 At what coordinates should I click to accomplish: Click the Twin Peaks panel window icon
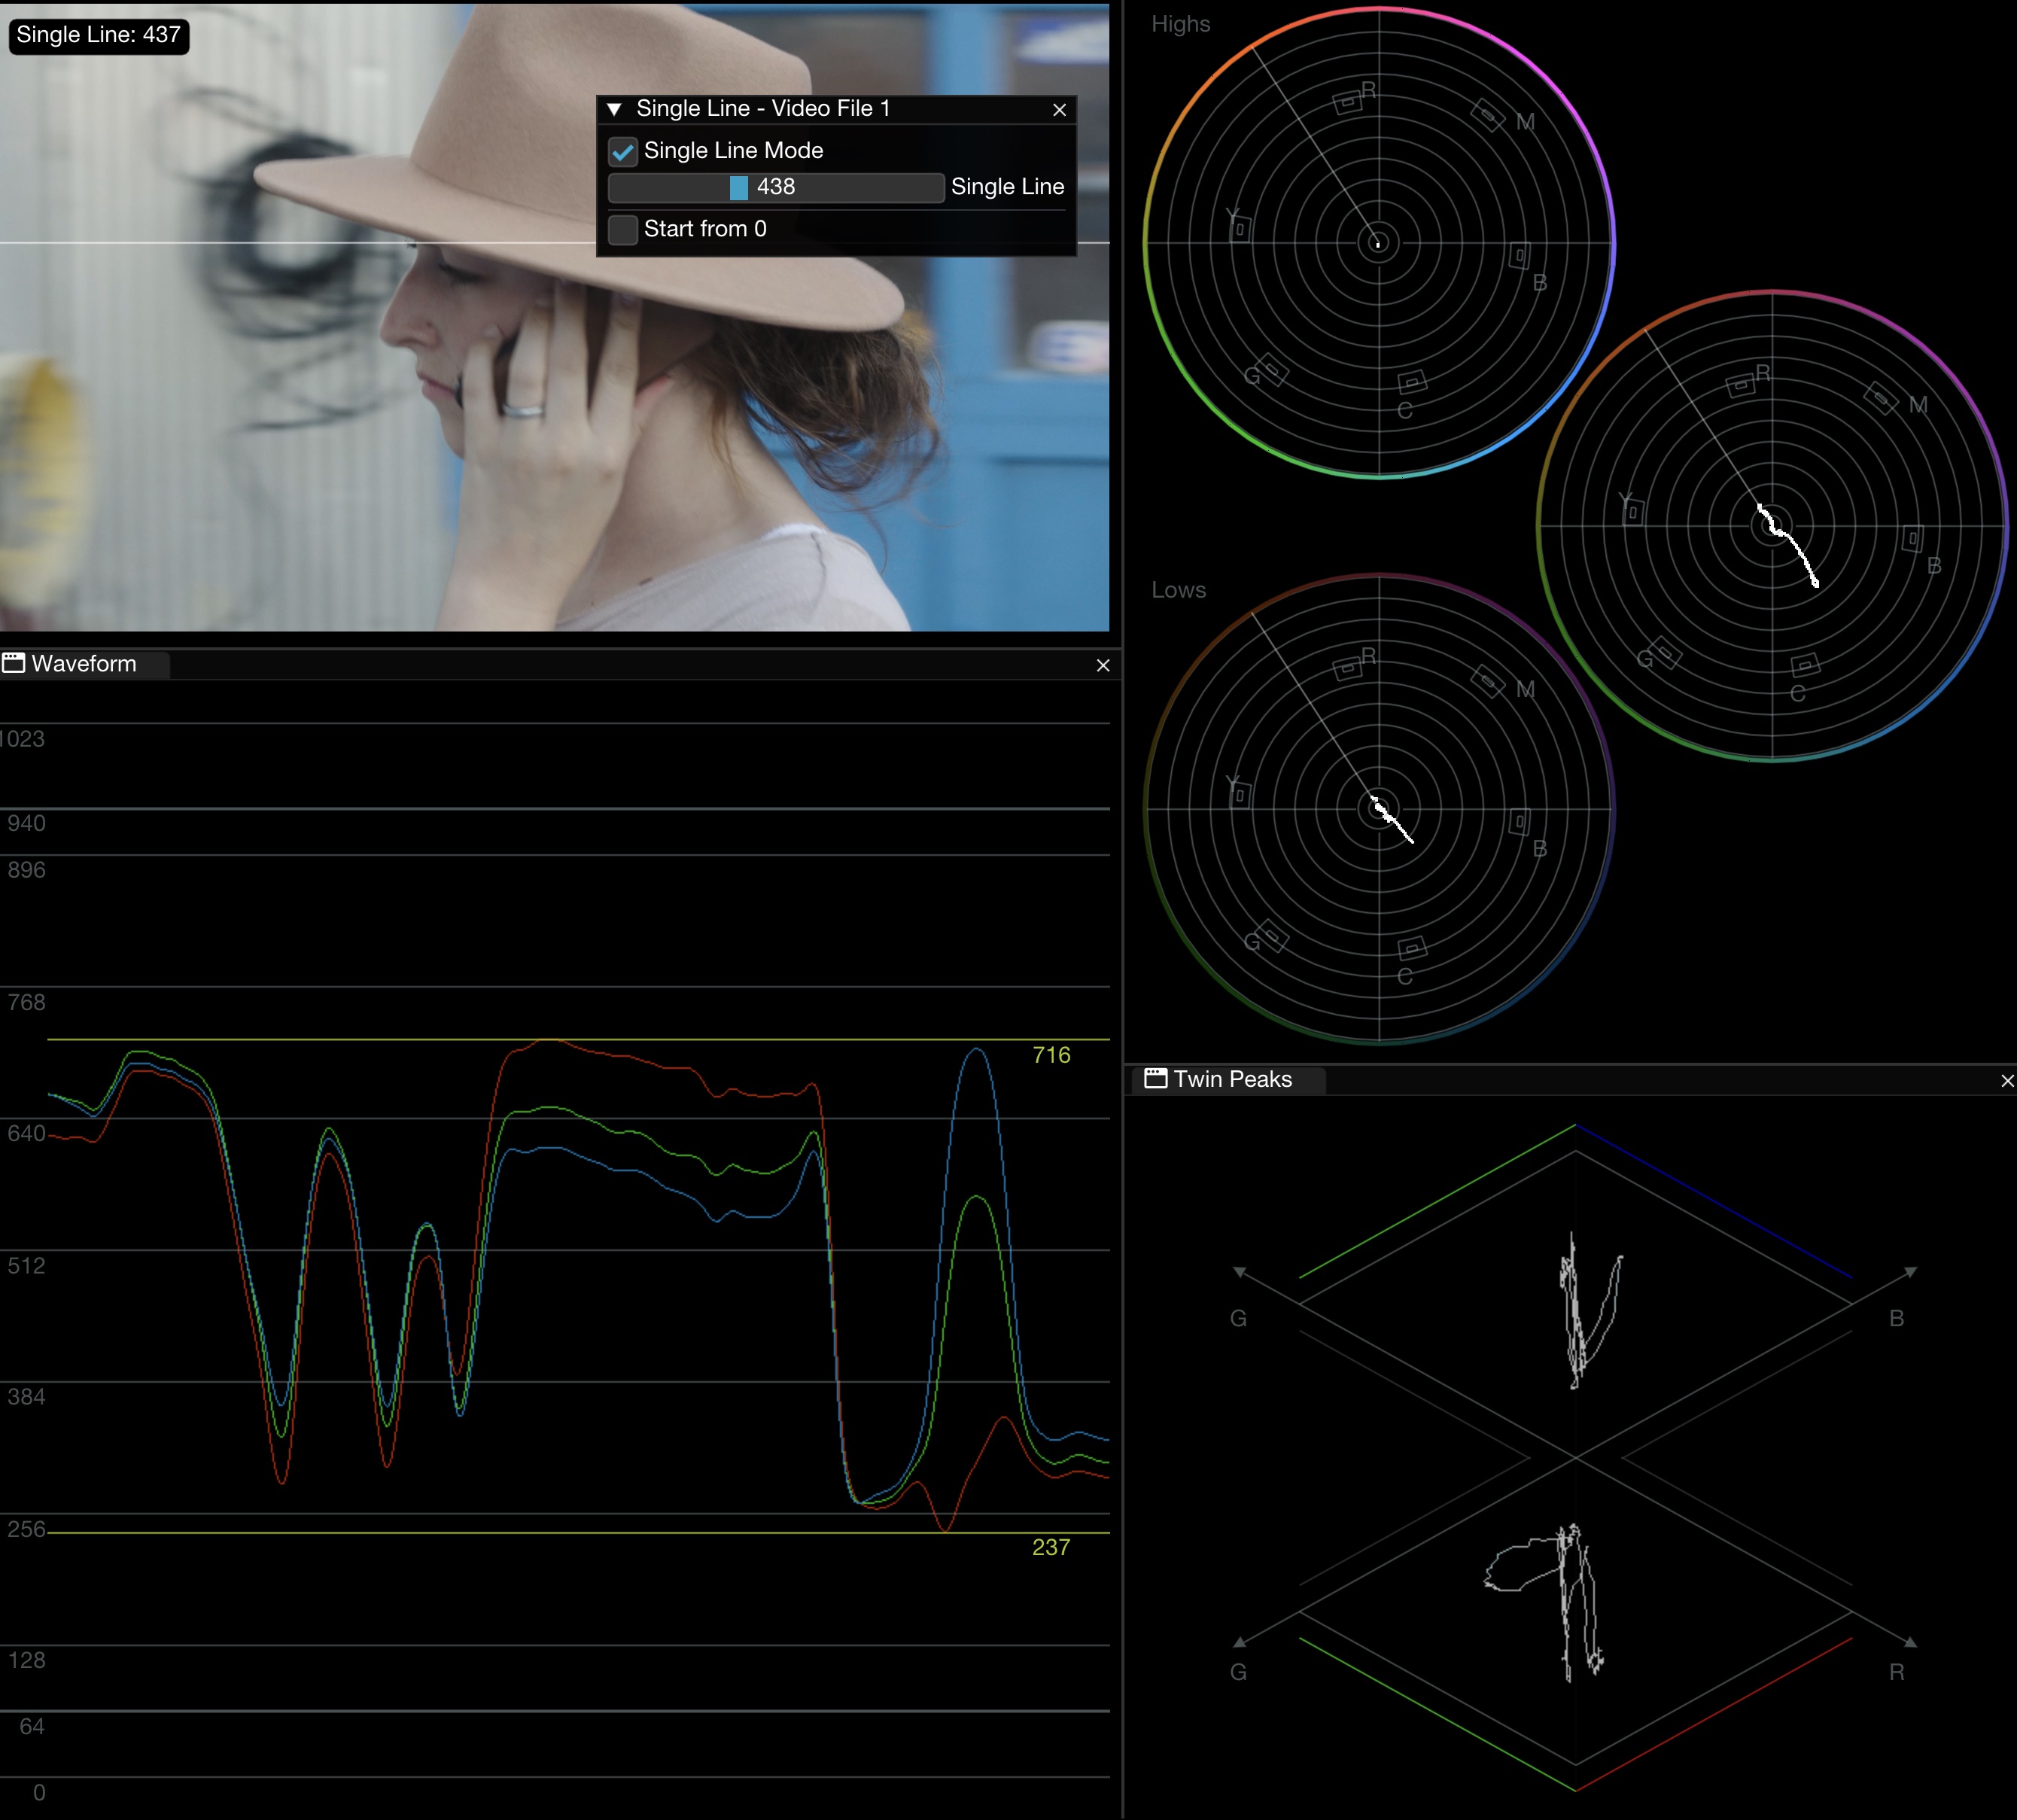click(x=1155, y=1078)
